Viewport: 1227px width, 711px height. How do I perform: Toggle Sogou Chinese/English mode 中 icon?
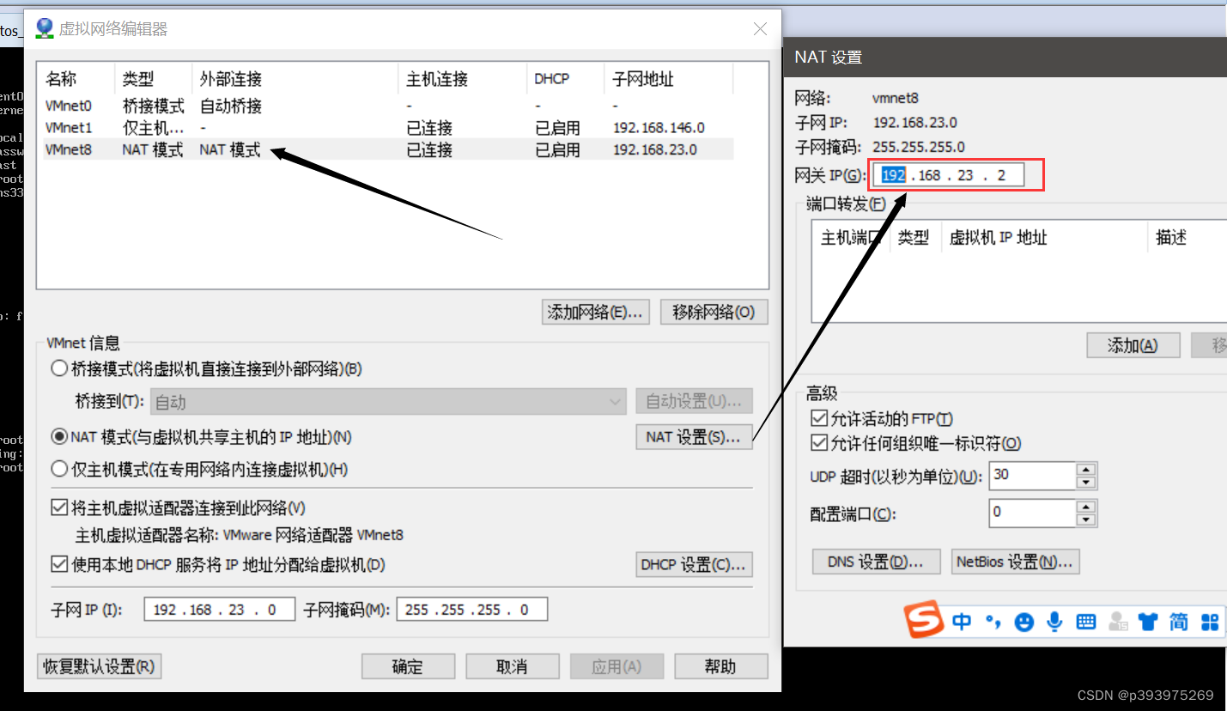[x=963, y=622]
